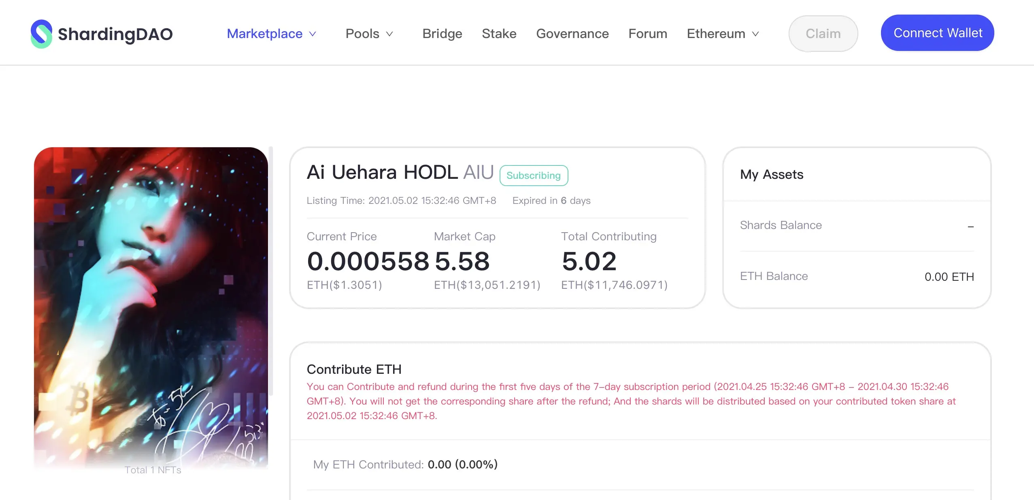Open the Governance page
This screenshot has width=1034, height=500.
point(572,34)
